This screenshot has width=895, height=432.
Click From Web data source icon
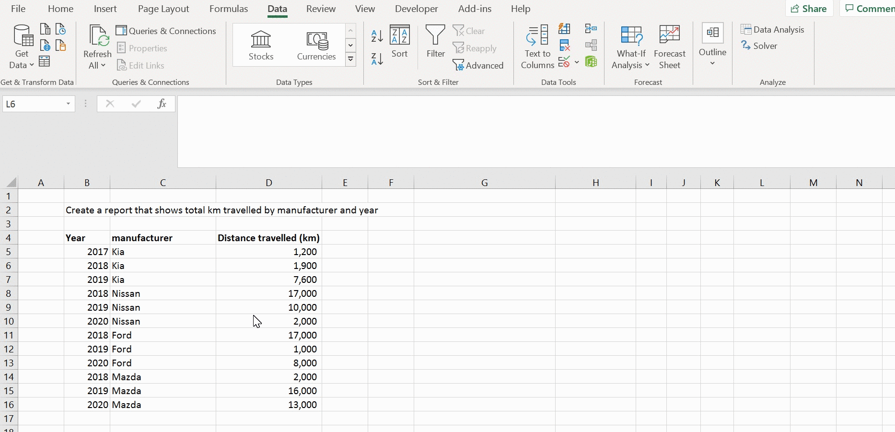tap(45, 46)
